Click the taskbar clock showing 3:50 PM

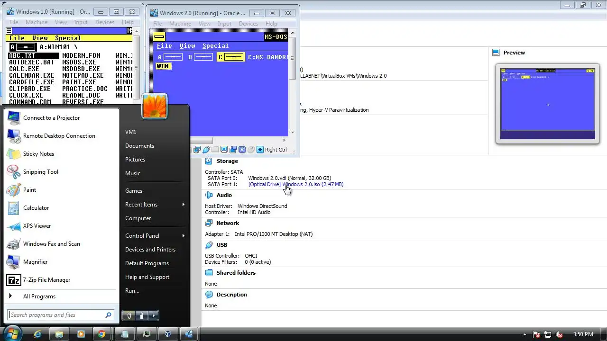(x=583, y=334)
